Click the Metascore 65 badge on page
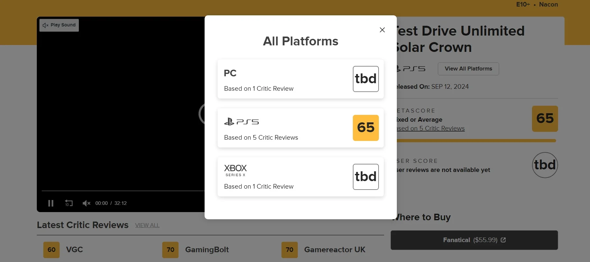Viewport: 590px width, 262px height. pyautogui.click(x=545, y=119)
